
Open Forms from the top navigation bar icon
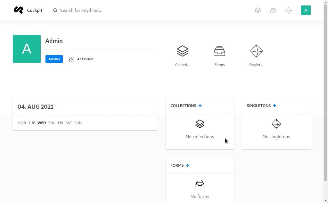(273, 10)
